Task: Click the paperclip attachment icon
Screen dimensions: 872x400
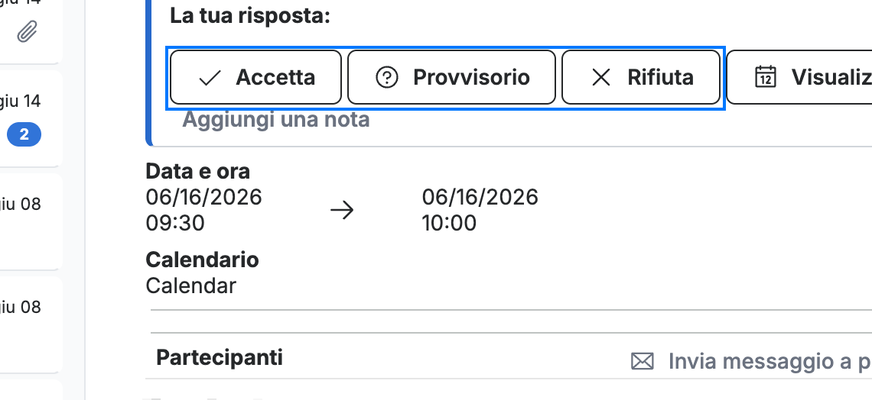Action: [x=27, y=32]
